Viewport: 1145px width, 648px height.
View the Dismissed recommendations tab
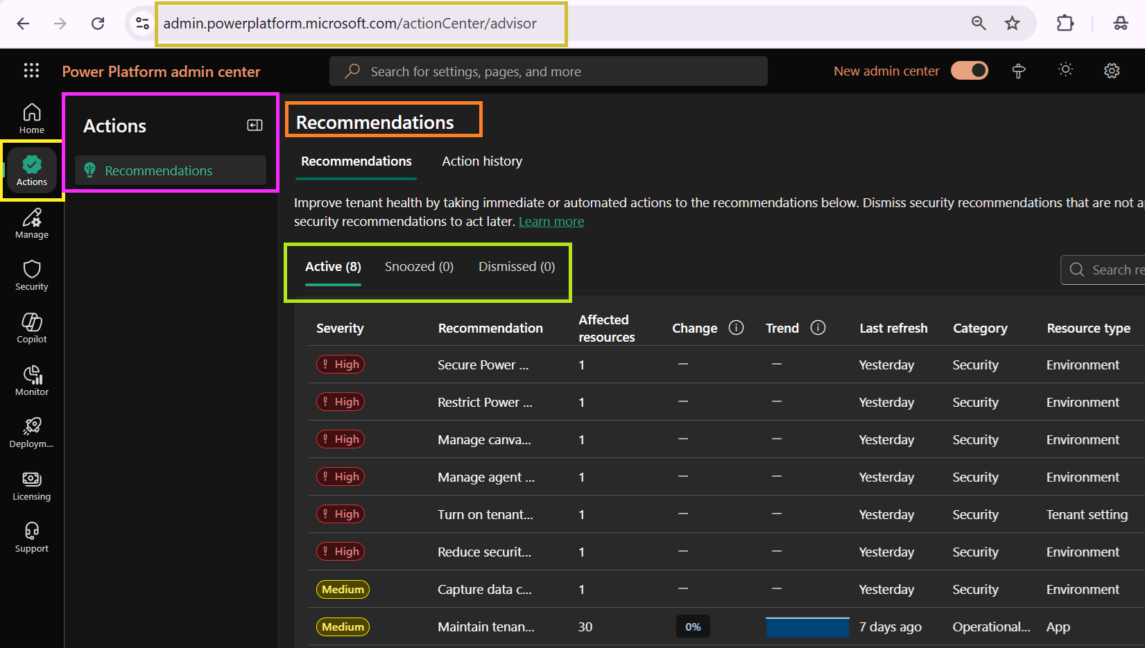[516, 266]
